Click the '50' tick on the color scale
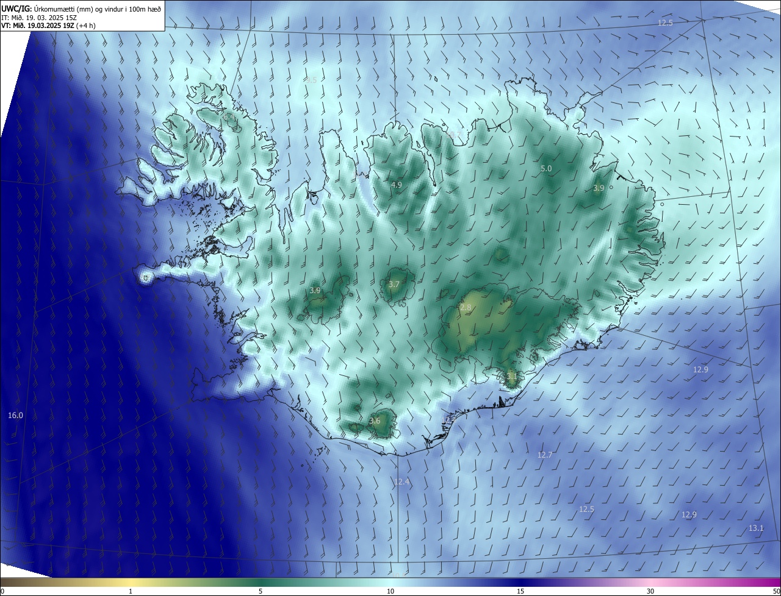Screen dimensions: 781x596 point(776,592)
